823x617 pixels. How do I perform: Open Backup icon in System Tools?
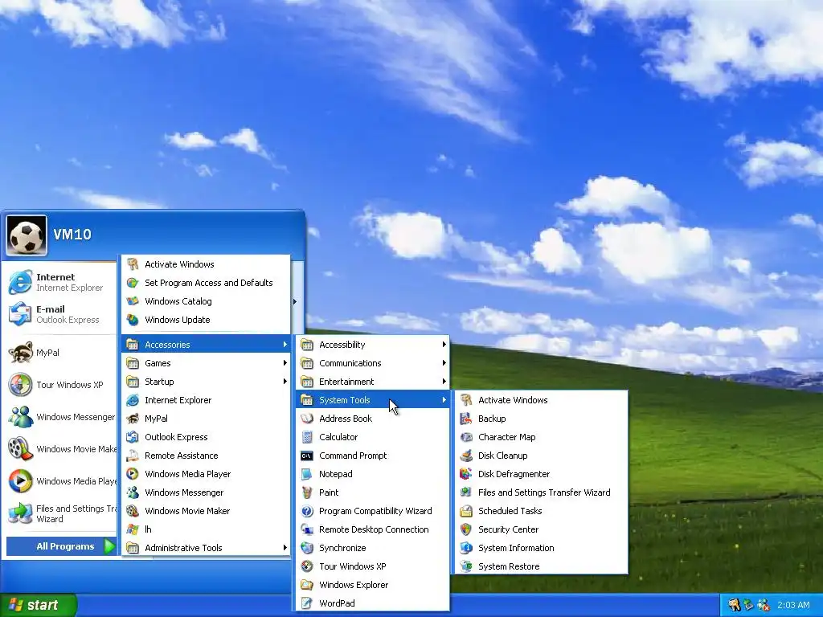tap(465, 419)
